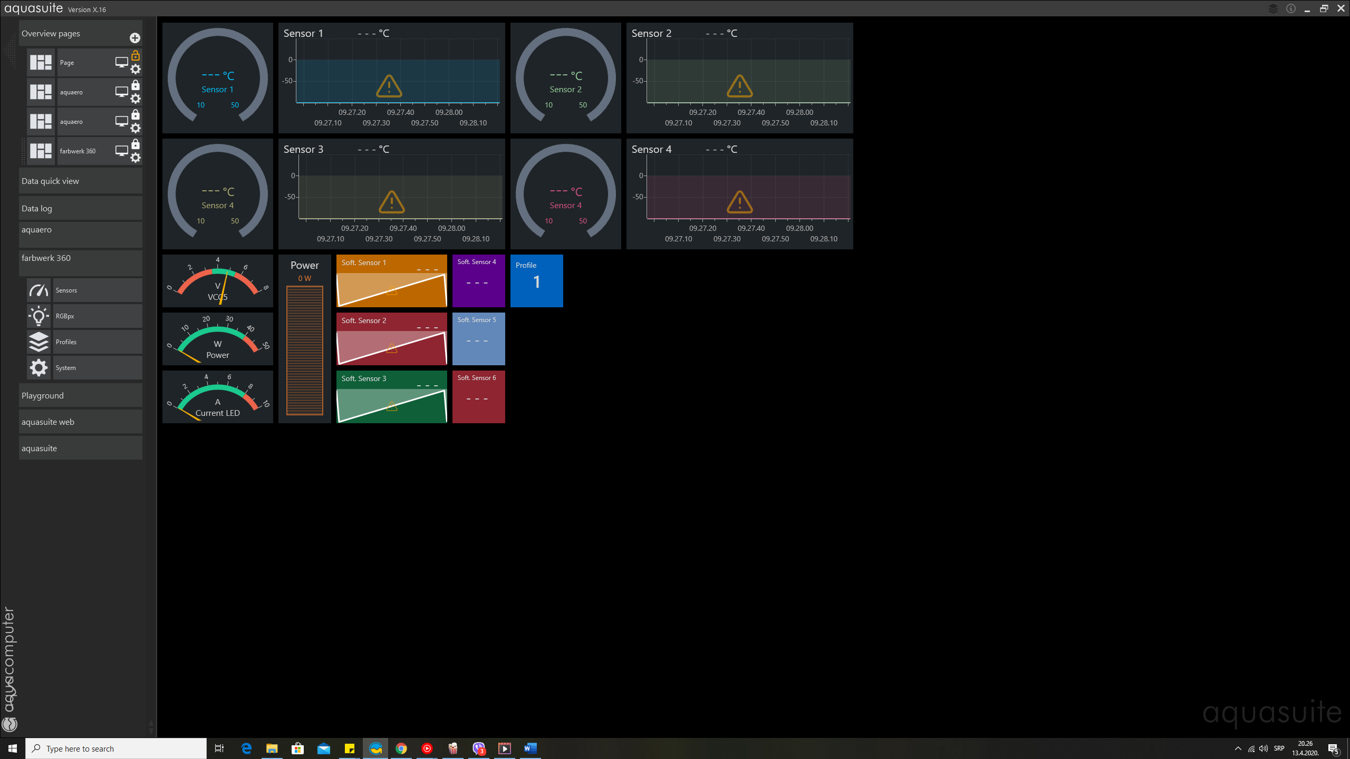Open the System gear icon under farbwerk 360
Image resolution: width=1350 pixels, height=759 pixels.
click(38, 368)
